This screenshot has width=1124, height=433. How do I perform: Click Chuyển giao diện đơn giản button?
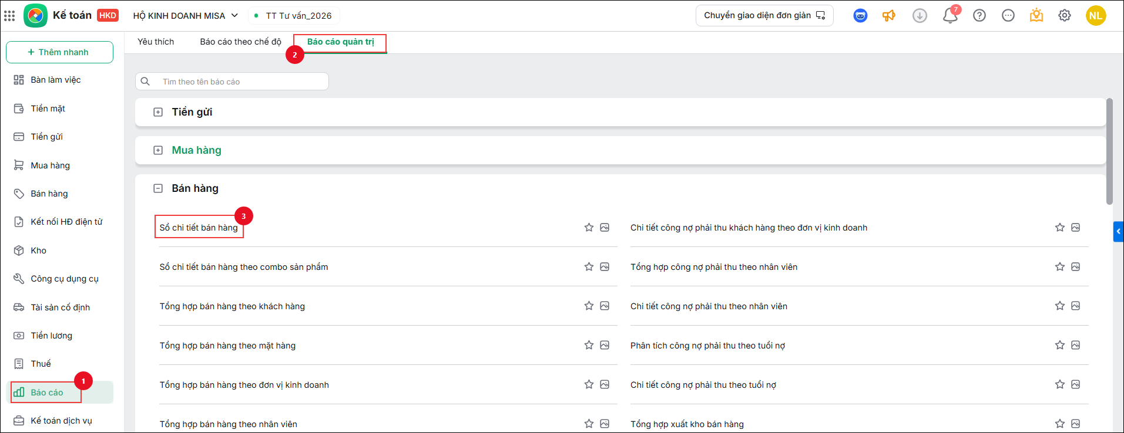764,16
